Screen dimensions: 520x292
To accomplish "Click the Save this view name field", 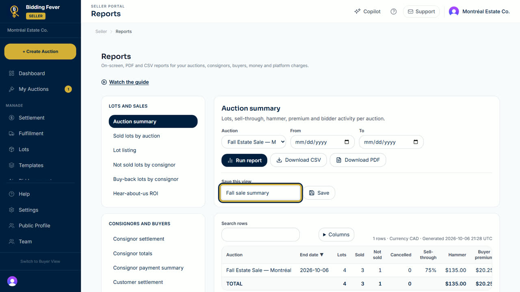I will coord(260,193).
